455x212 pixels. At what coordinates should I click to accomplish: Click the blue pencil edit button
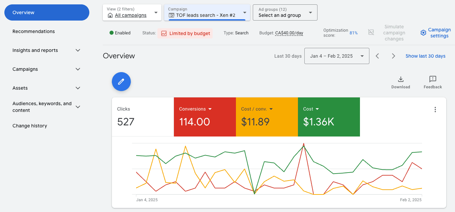pyautogui.click(x=121, y=82)
